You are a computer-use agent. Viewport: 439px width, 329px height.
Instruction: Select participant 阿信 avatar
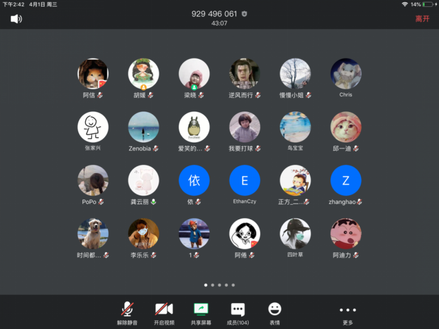[x=93, y=74]
